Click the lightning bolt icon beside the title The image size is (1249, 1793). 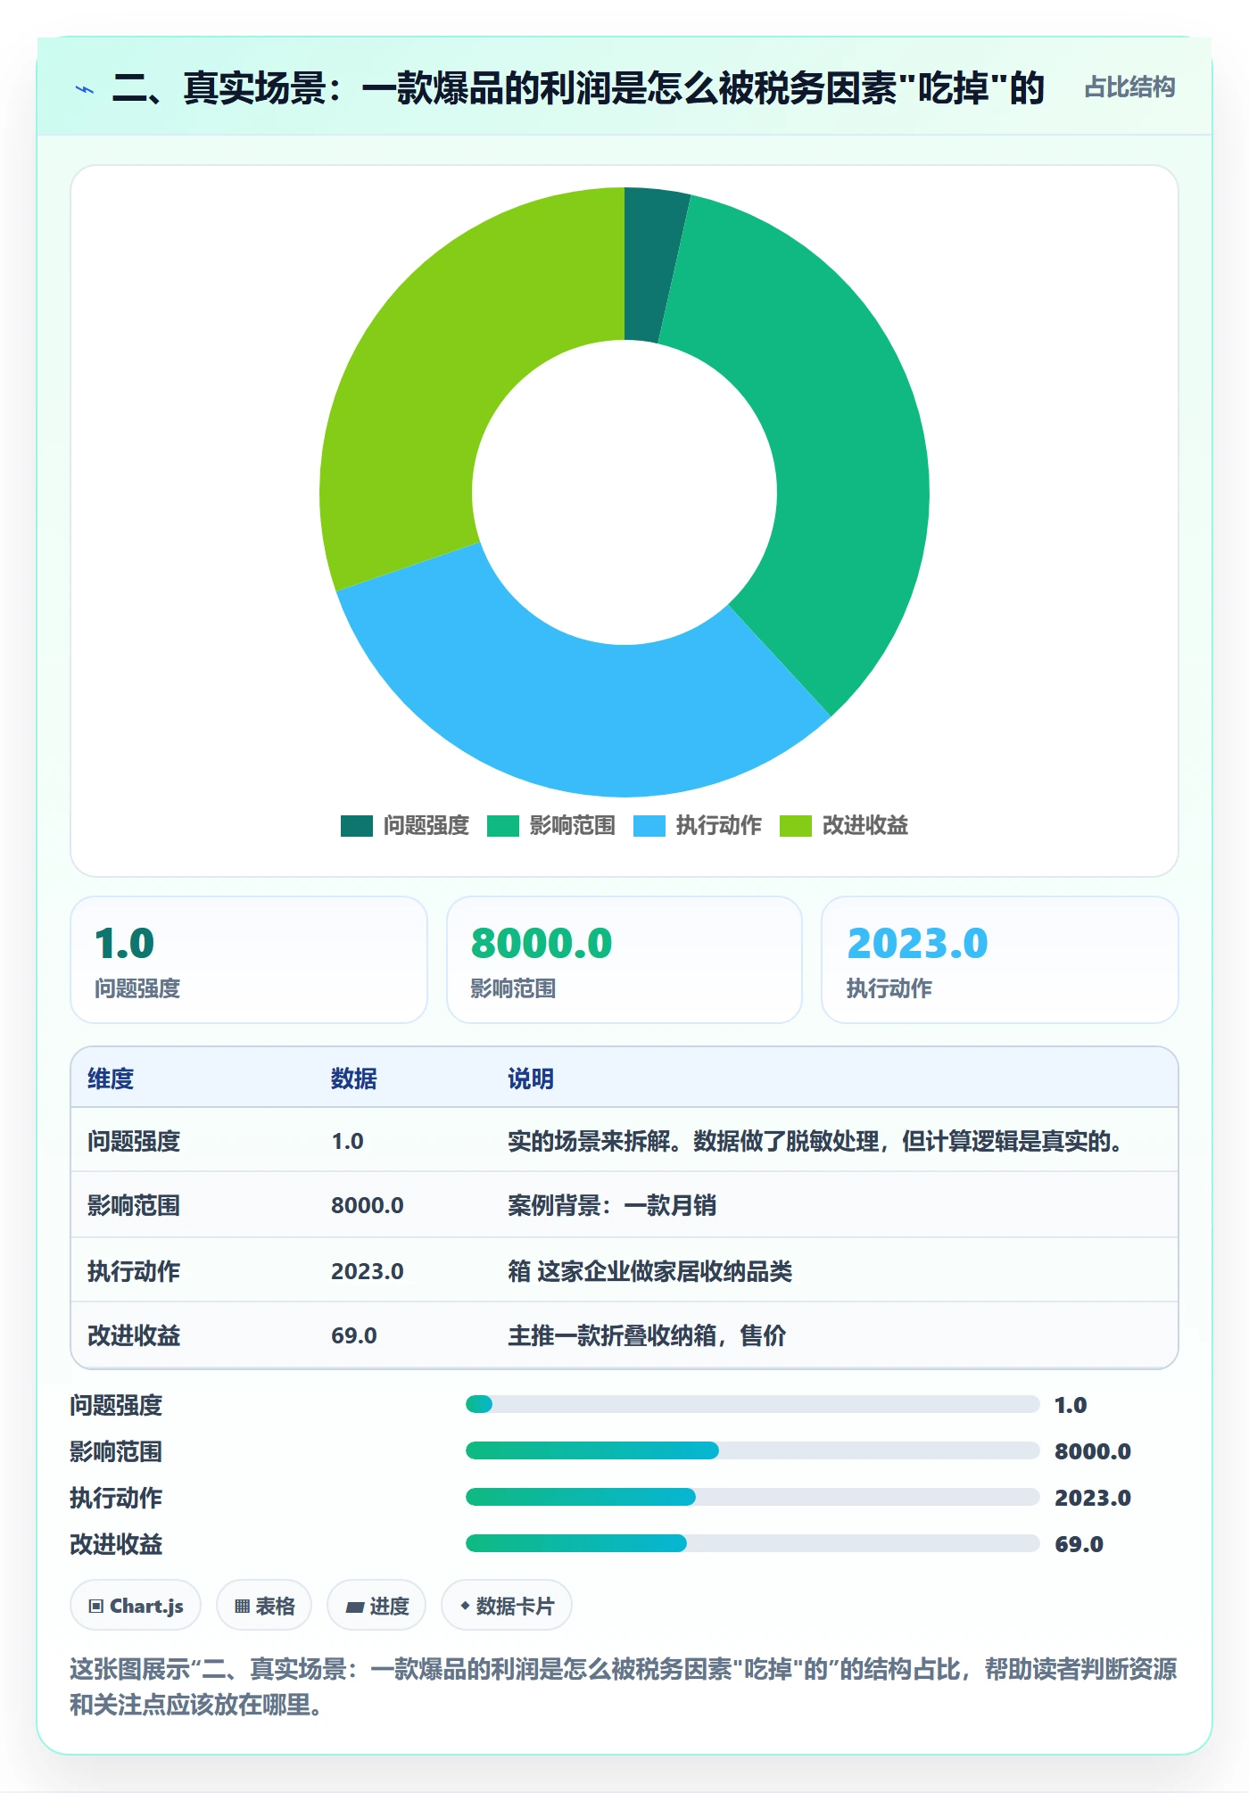(x=85, y=89)
